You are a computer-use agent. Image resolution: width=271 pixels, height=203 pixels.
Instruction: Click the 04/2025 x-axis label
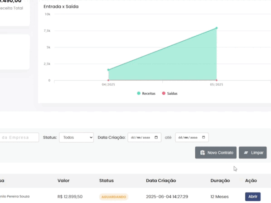click(x=108, y=84)
